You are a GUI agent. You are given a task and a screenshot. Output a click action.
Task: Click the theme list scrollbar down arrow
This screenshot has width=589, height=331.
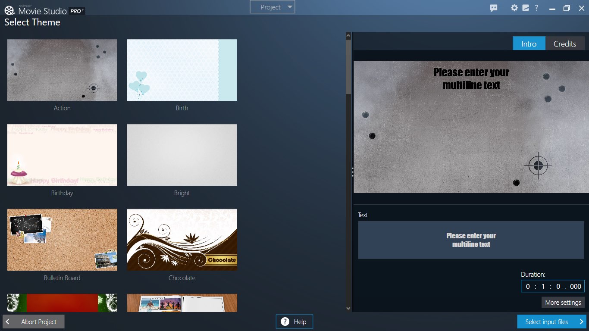click(x=348, y=308)
